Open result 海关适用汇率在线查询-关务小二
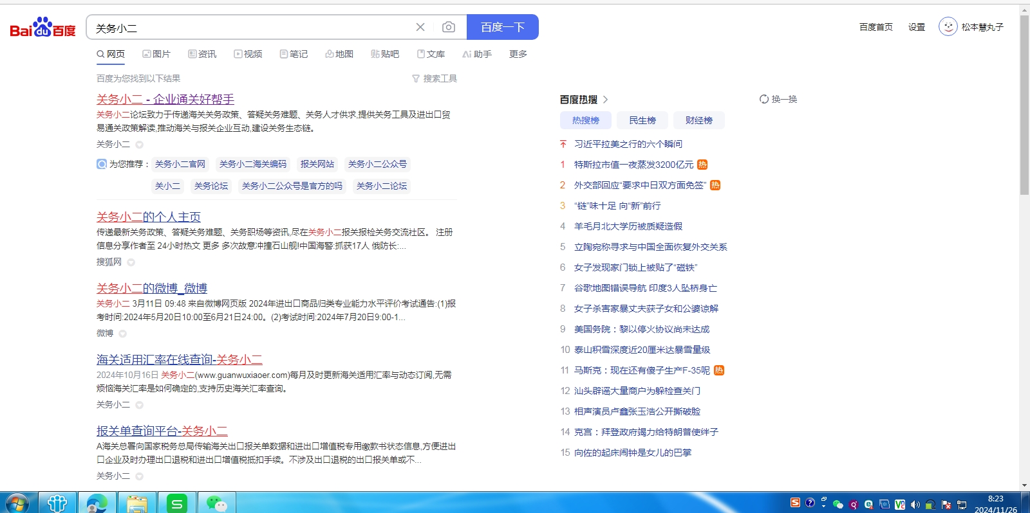The height and width of the screenshot is (513, 1030). coord(180,360)
